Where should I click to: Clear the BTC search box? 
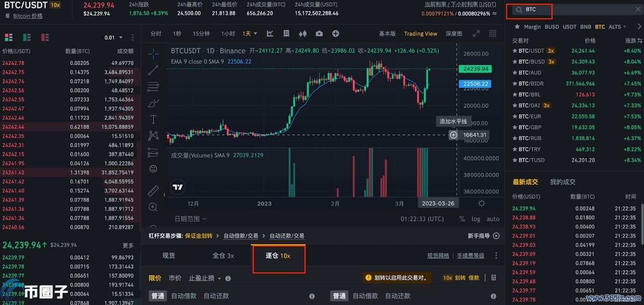pyautogui.click(x=638, y=9)
